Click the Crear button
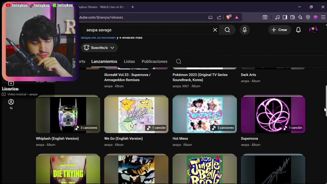Image resolution: width=327 pixels, height=184 pixels. [x=279, y=30]
